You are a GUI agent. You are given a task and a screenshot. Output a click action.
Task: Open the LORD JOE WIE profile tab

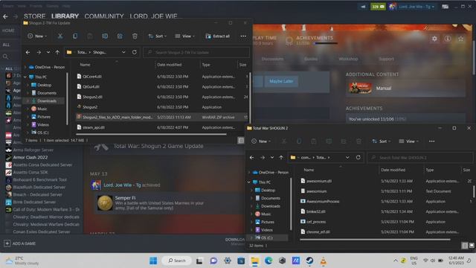click(x=154, y=16)
